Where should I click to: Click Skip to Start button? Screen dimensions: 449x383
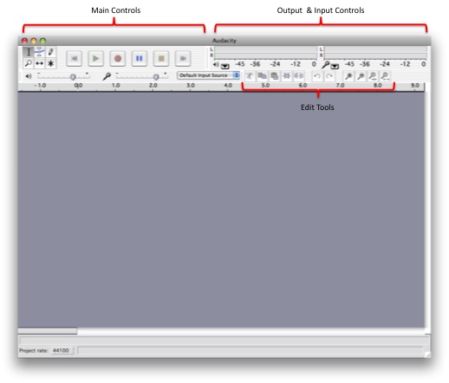[74, 59]
